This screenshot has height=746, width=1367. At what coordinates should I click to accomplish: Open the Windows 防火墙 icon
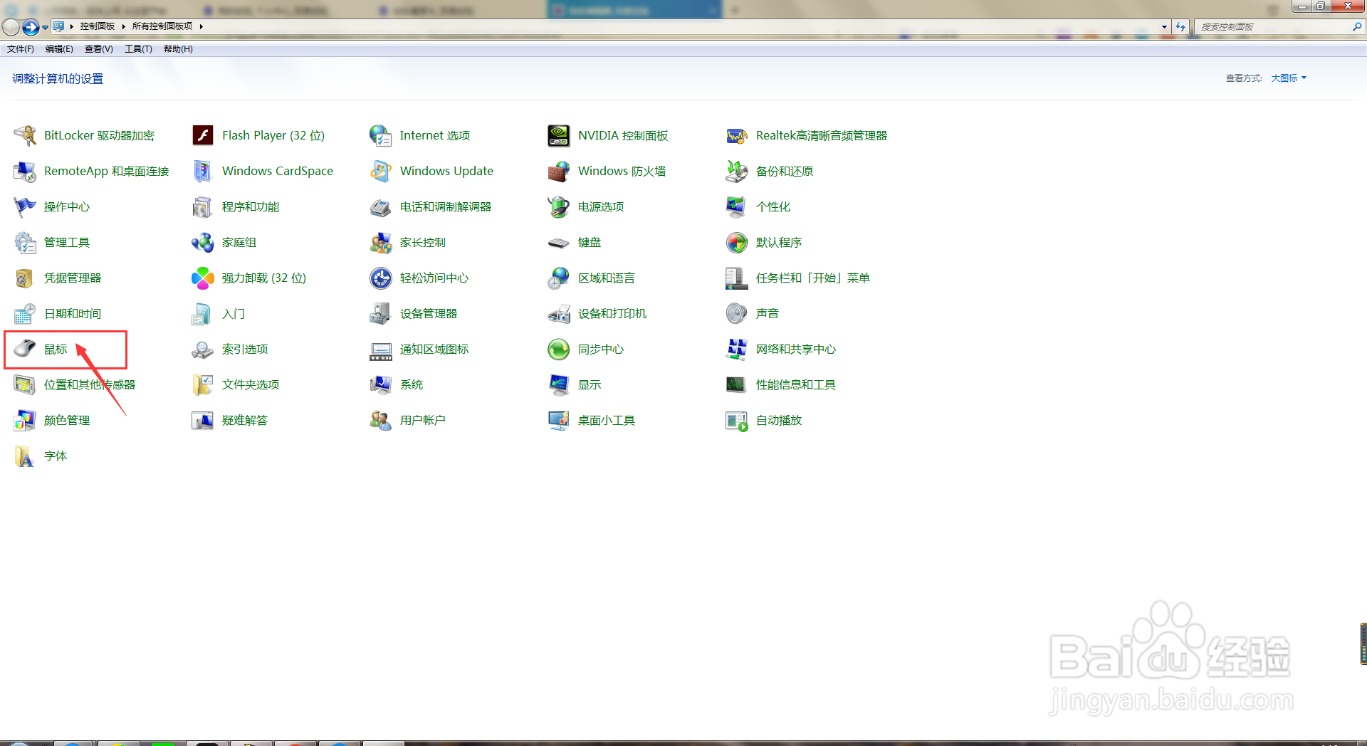[559, 171]
